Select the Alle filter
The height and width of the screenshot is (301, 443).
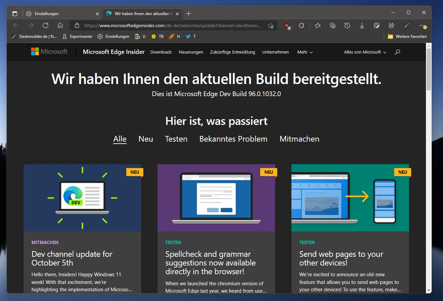point(120,139)
